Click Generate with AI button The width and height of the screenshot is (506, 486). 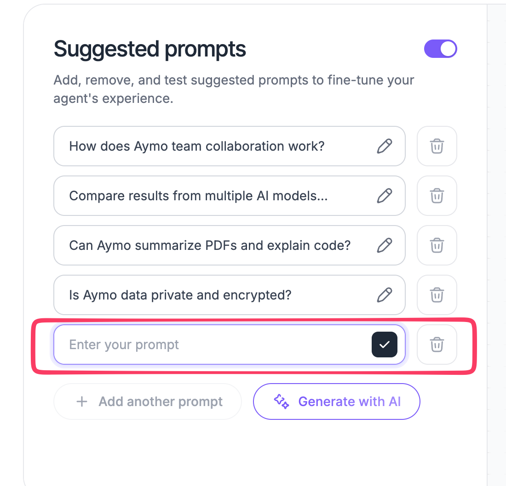[337, 401]
